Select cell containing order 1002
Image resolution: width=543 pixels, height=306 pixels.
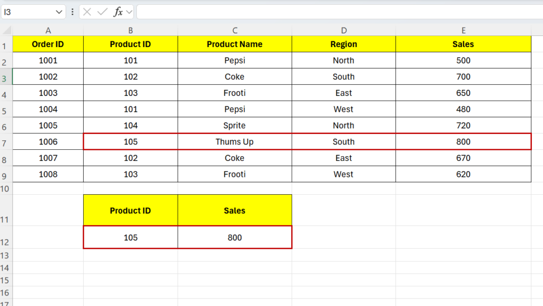[x=48, y=77]
